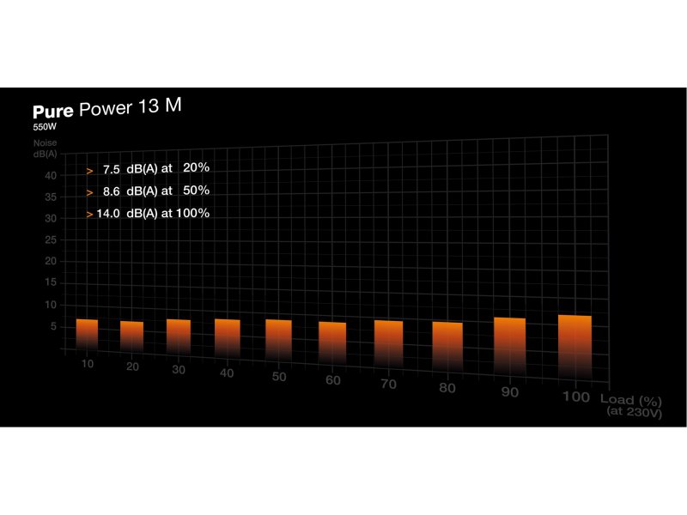This screenshot has width=687, height=515.
Task: Click the orange bar at 30% load
Action: click(x=179, y=337)
